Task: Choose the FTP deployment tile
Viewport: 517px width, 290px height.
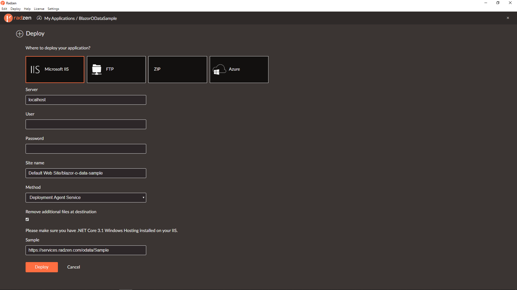Action: point(116,70)
